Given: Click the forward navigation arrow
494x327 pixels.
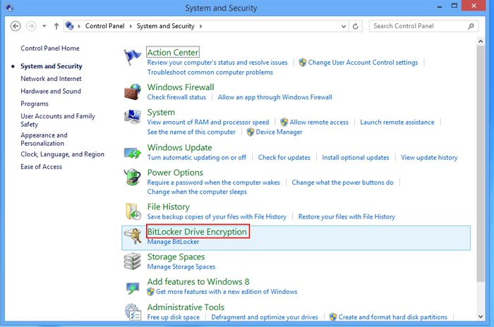Looking at the screenshot, I should pyautogui.click(x=31, y=26).
